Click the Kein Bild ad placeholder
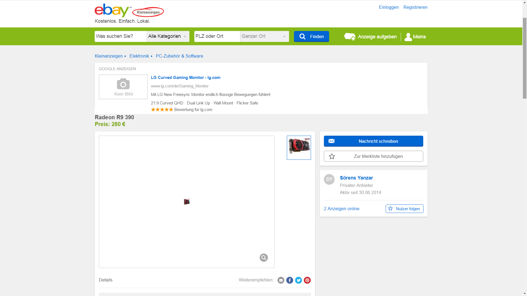The width and height of the screenshot is (527, 296). (x=123, y=87)
